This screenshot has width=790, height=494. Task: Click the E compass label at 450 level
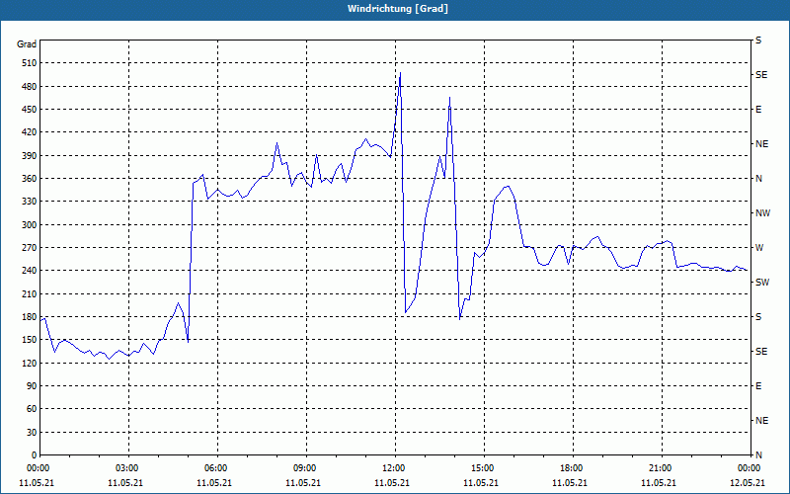click(758, 110)
